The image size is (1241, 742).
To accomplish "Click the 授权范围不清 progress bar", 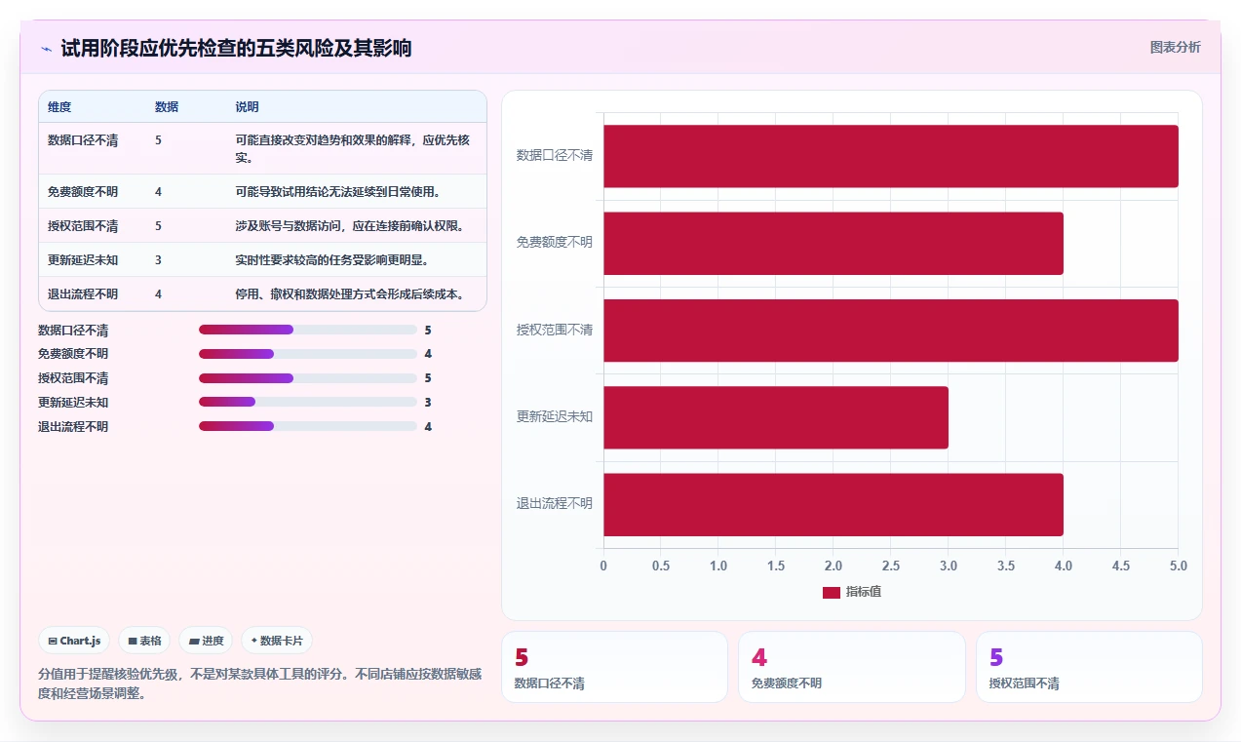I will (308, 378).
